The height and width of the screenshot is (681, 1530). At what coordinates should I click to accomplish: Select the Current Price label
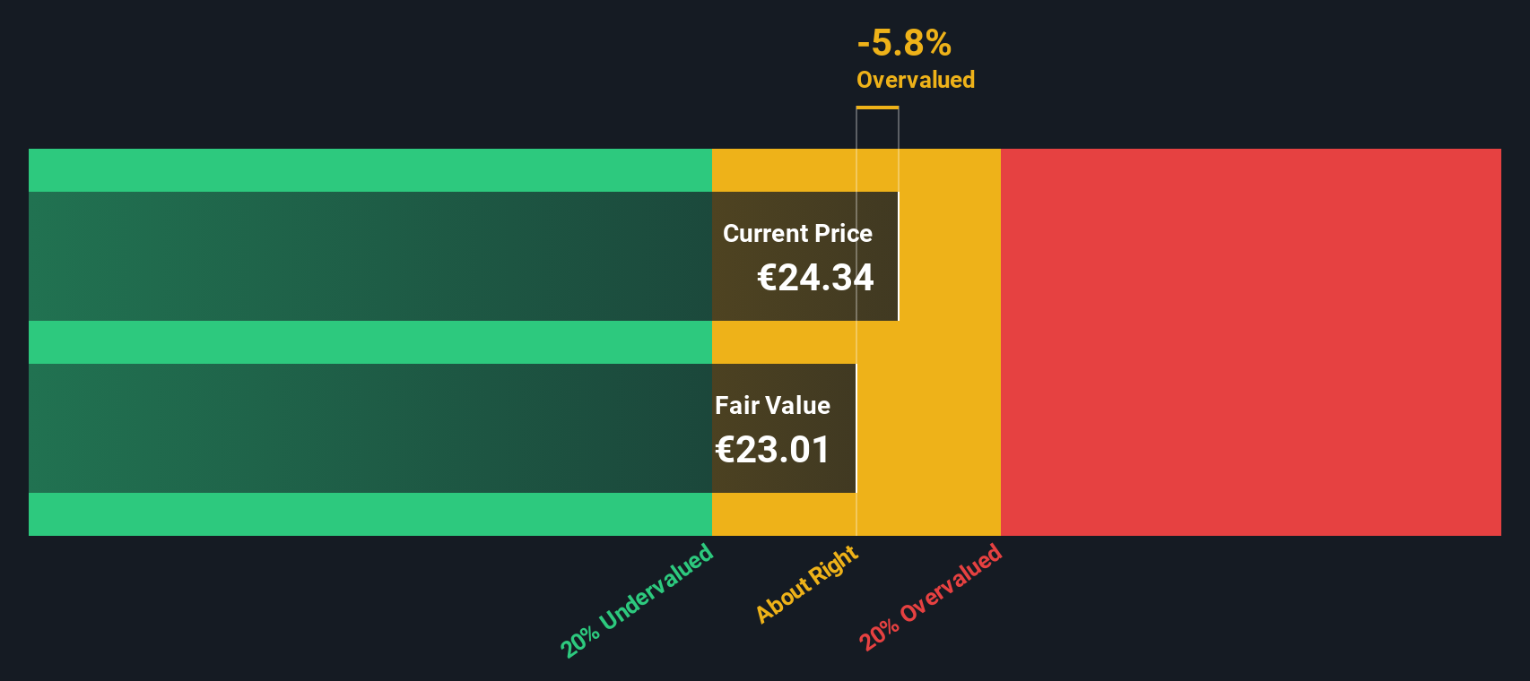click(x=797, y=233)
